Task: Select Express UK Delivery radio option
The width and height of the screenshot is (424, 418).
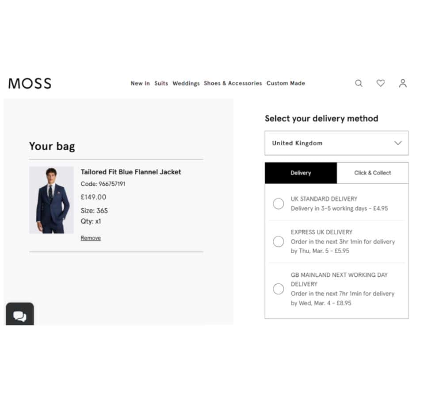Action: pos(279,241)
